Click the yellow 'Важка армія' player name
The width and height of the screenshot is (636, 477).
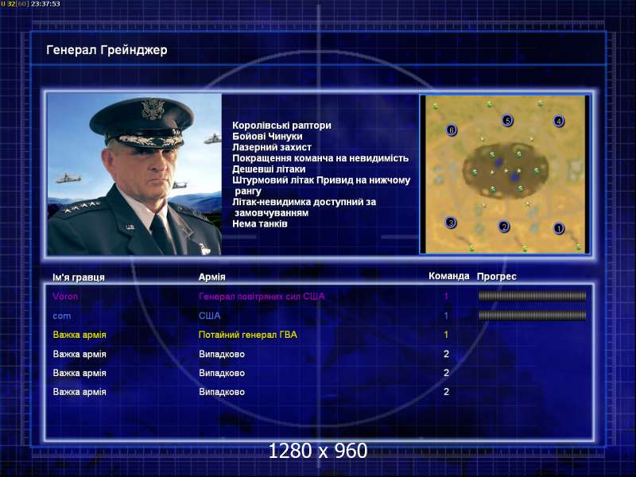[79, 335]
